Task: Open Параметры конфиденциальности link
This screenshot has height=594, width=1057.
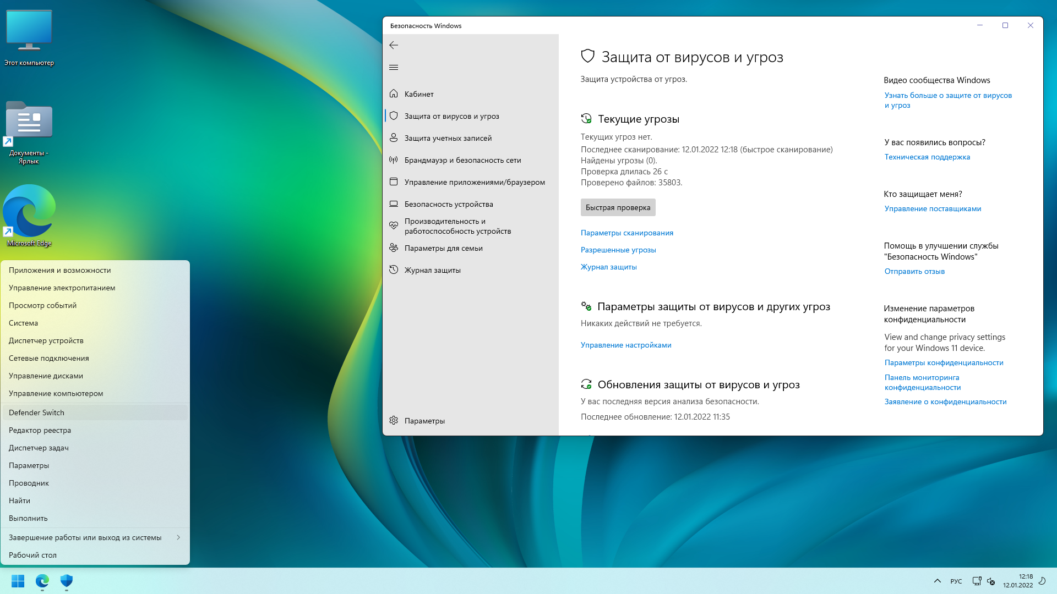Action: click(x=944, y=362)
